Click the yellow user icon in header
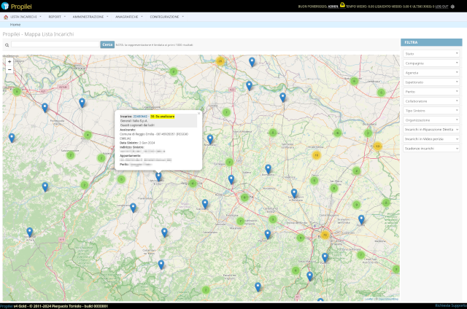The height and width of the screenshot is (309, 467). 342,5
